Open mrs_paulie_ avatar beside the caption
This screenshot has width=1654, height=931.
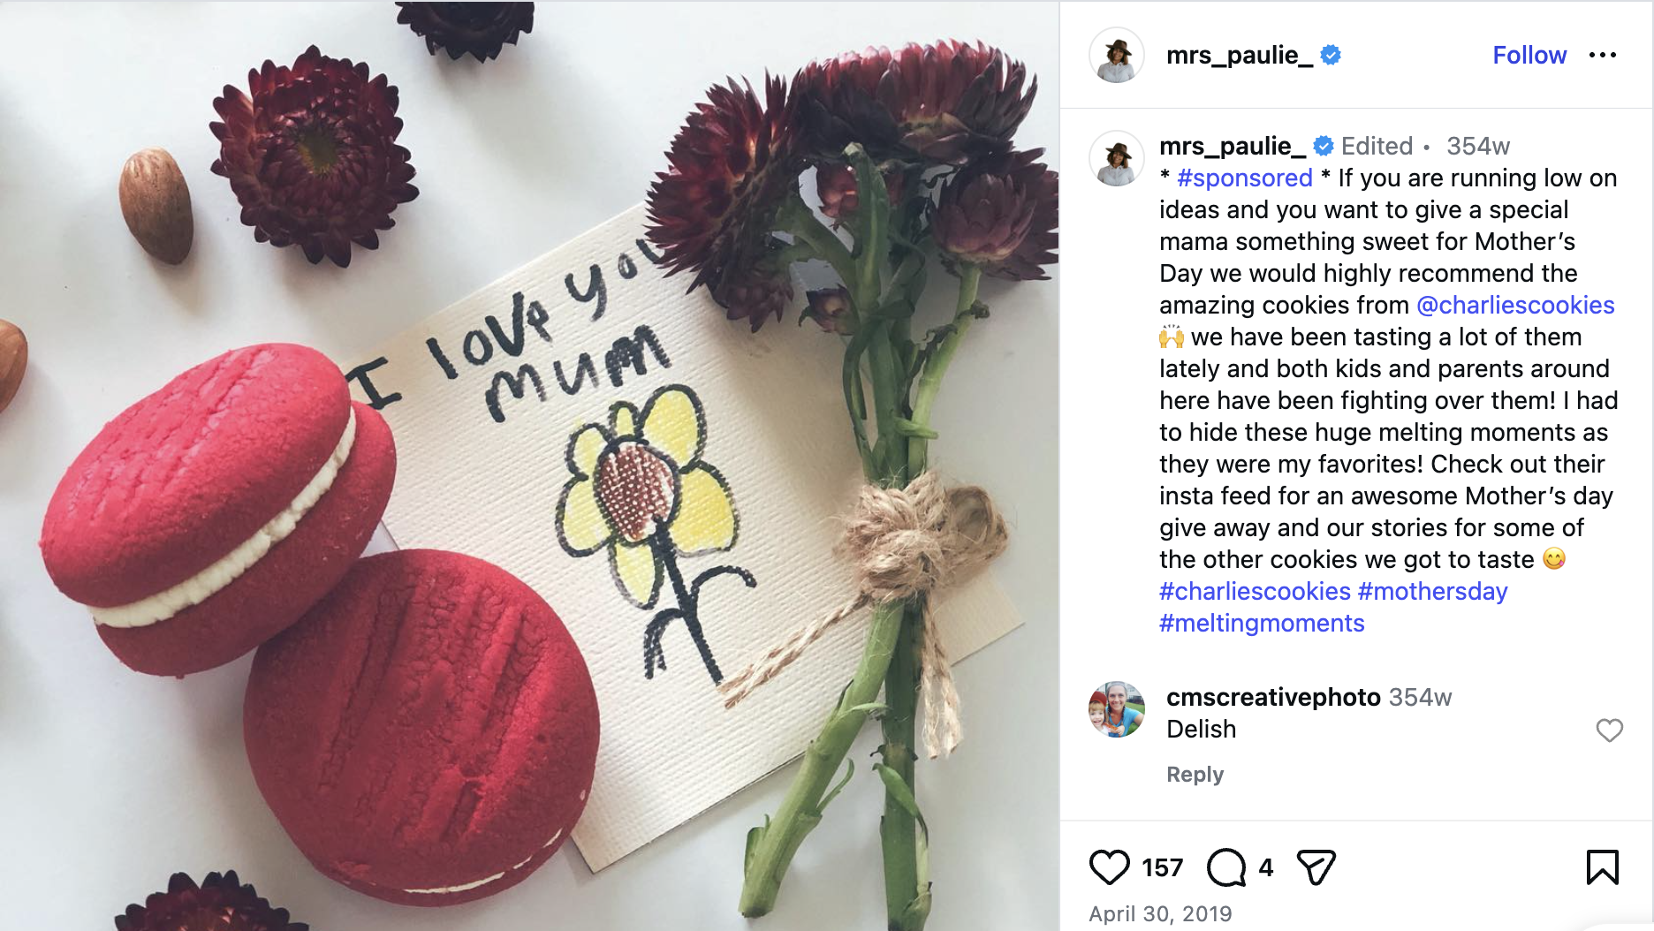[x=1117, y=158]
